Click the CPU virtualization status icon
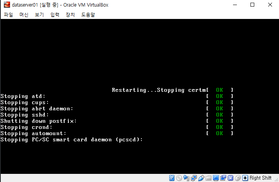Image resolution: width=279 pixels, height=182 pixels. [230, 178]
